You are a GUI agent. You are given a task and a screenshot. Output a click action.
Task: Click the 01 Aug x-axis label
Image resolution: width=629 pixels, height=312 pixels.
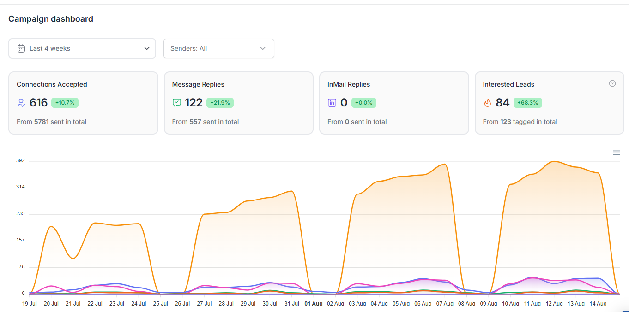[314, 304]
